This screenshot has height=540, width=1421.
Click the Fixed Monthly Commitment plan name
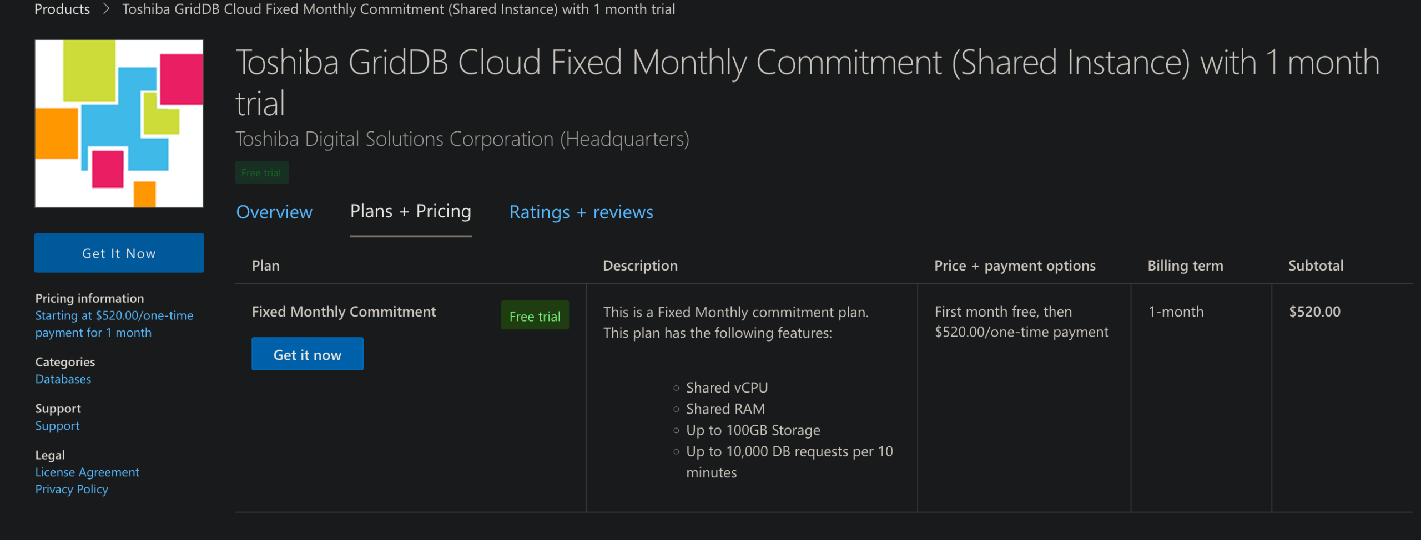coord(344,312)
